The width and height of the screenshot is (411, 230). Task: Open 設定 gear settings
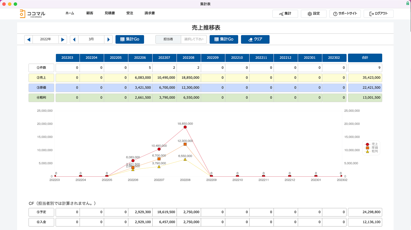click(x=313, y=14)
